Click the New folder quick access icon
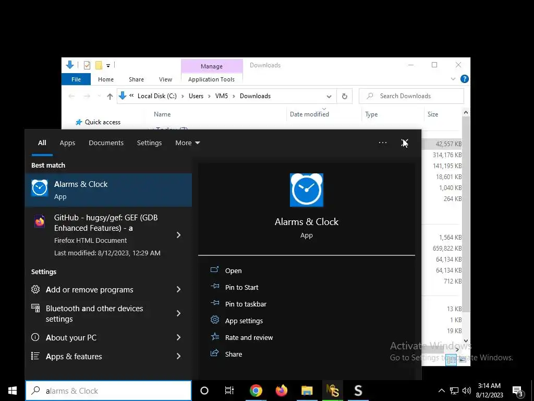The height and width of the screenshot is (401, 534). coord(99,65)
